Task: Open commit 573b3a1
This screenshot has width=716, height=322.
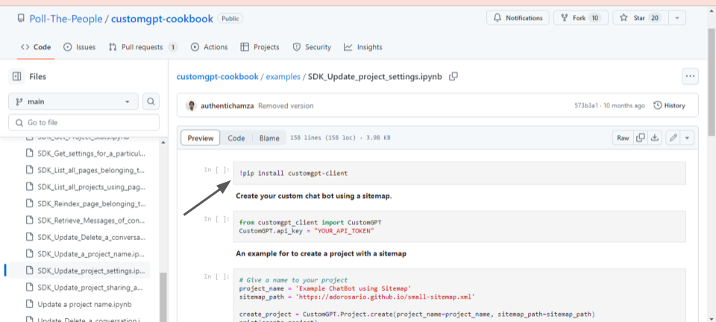Action: [586, 106]
